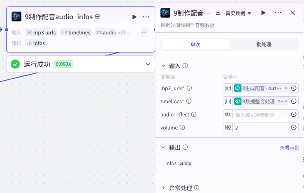Open the canvas node's three-dot menu
The image size is (304, 193).
pyautogui.click(x=146, y=17)
